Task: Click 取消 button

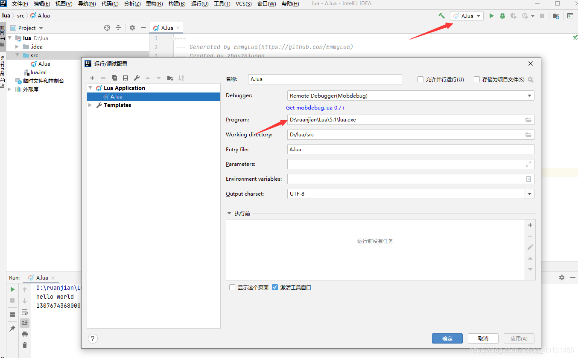Action: pos(483,339)
